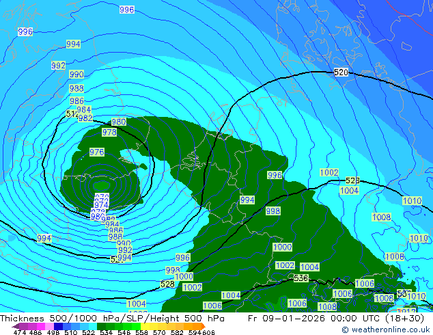Click the legend value 474

pos(20,332)
